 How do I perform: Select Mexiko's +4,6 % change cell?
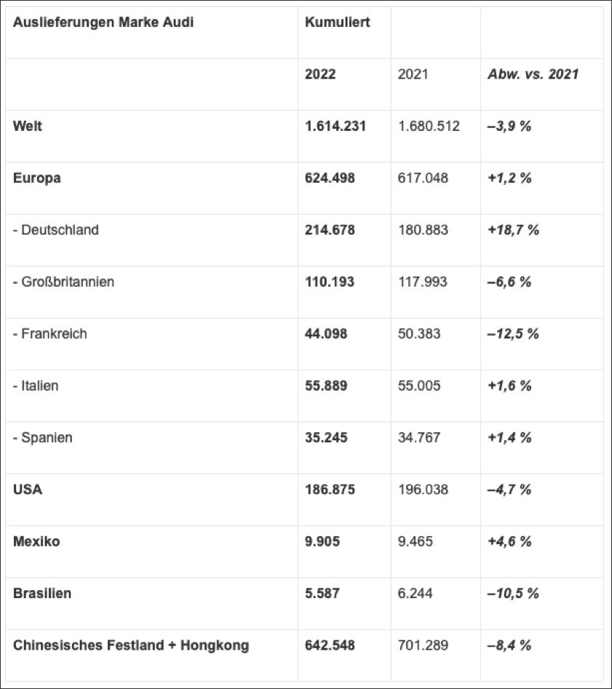pos(509,541)
